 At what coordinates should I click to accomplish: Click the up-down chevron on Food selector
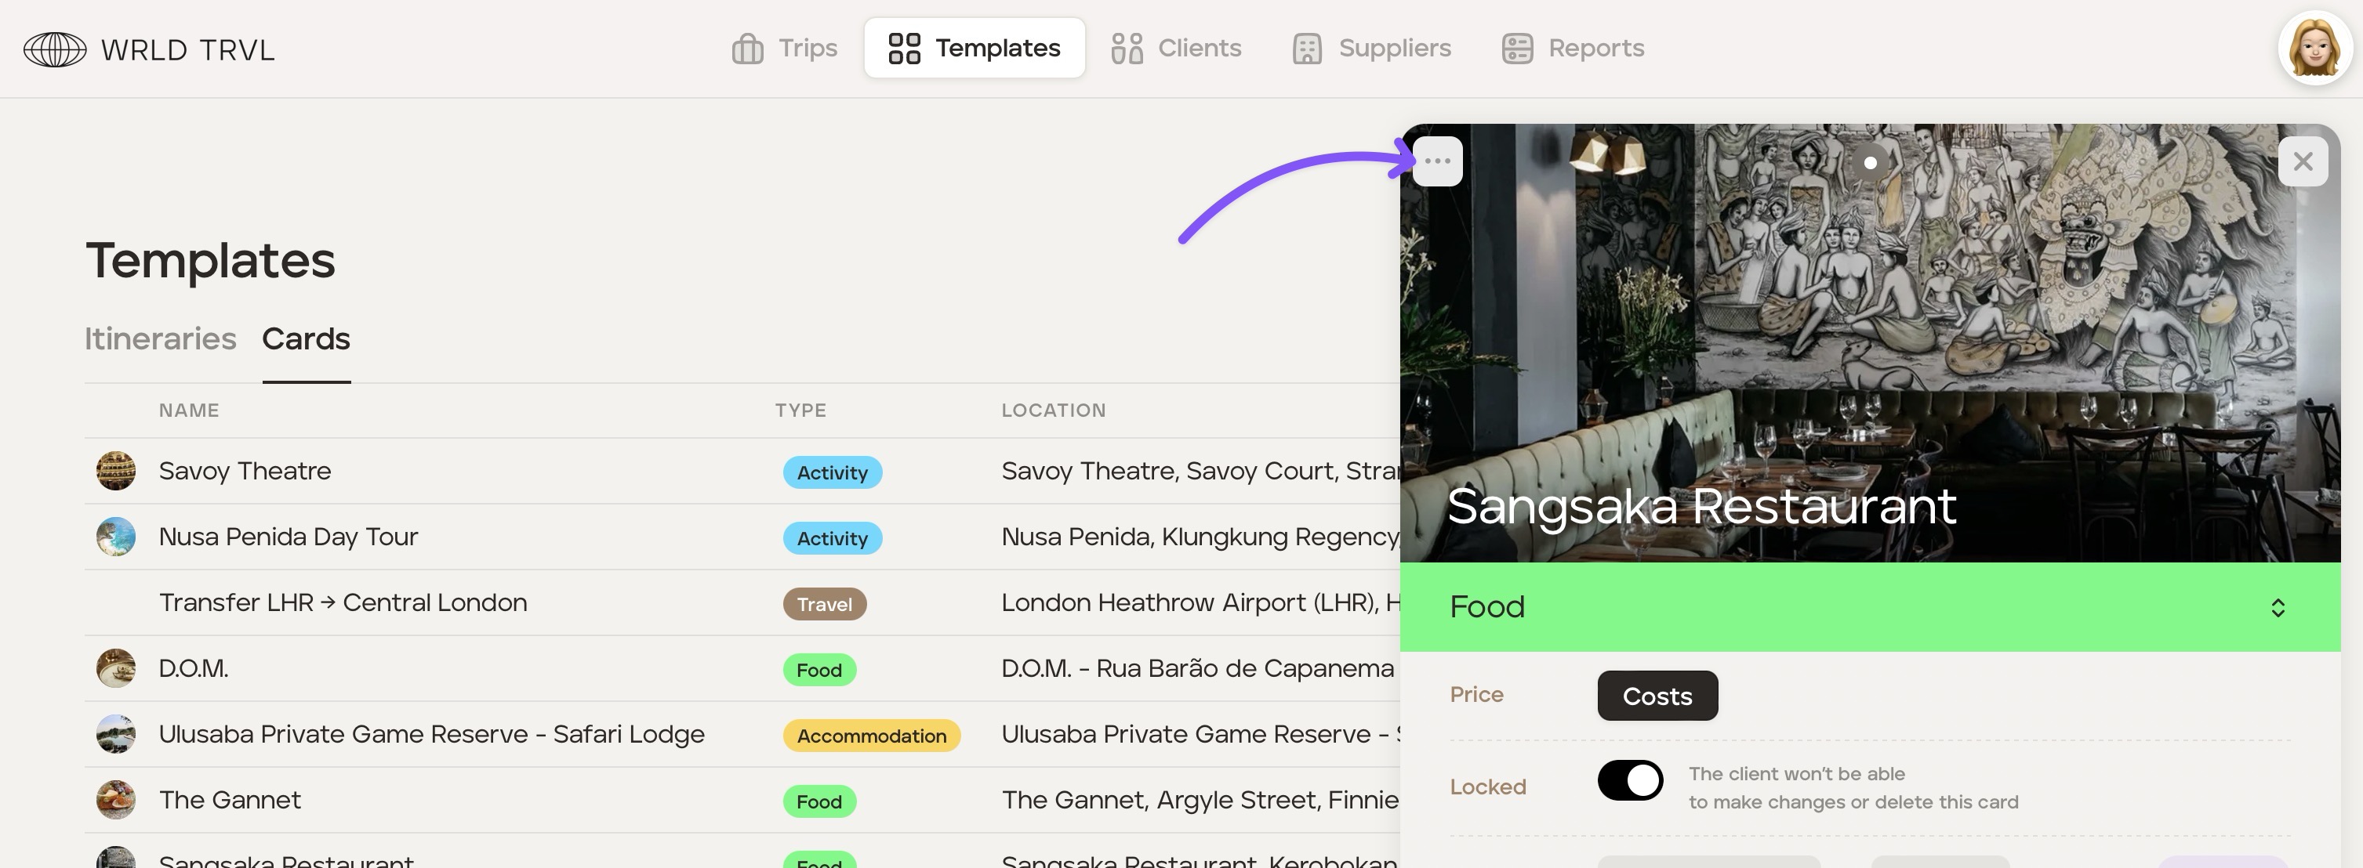coord(2278,608)
